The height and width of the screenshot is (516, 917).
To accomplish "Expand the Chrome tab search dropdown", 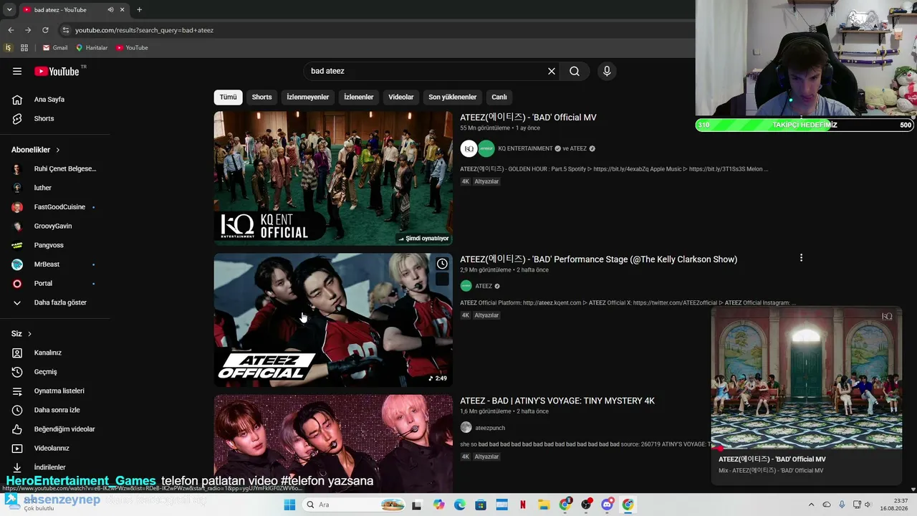I will tap(9, 10).
